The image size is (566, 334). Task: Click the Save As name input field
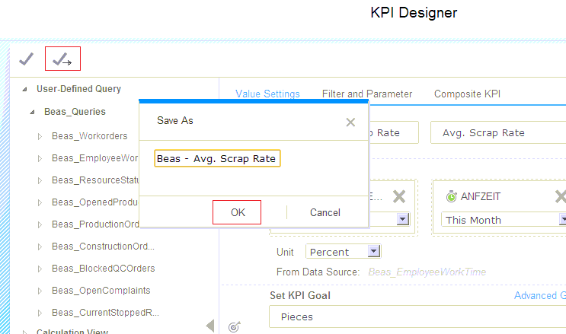[217, 158]
